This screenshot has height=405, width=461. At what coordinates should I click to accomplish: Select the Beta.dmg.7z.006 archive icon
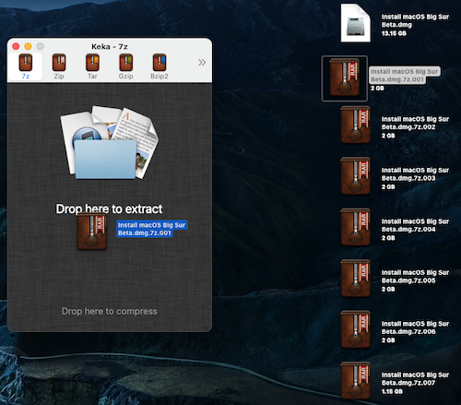point(355,329)
